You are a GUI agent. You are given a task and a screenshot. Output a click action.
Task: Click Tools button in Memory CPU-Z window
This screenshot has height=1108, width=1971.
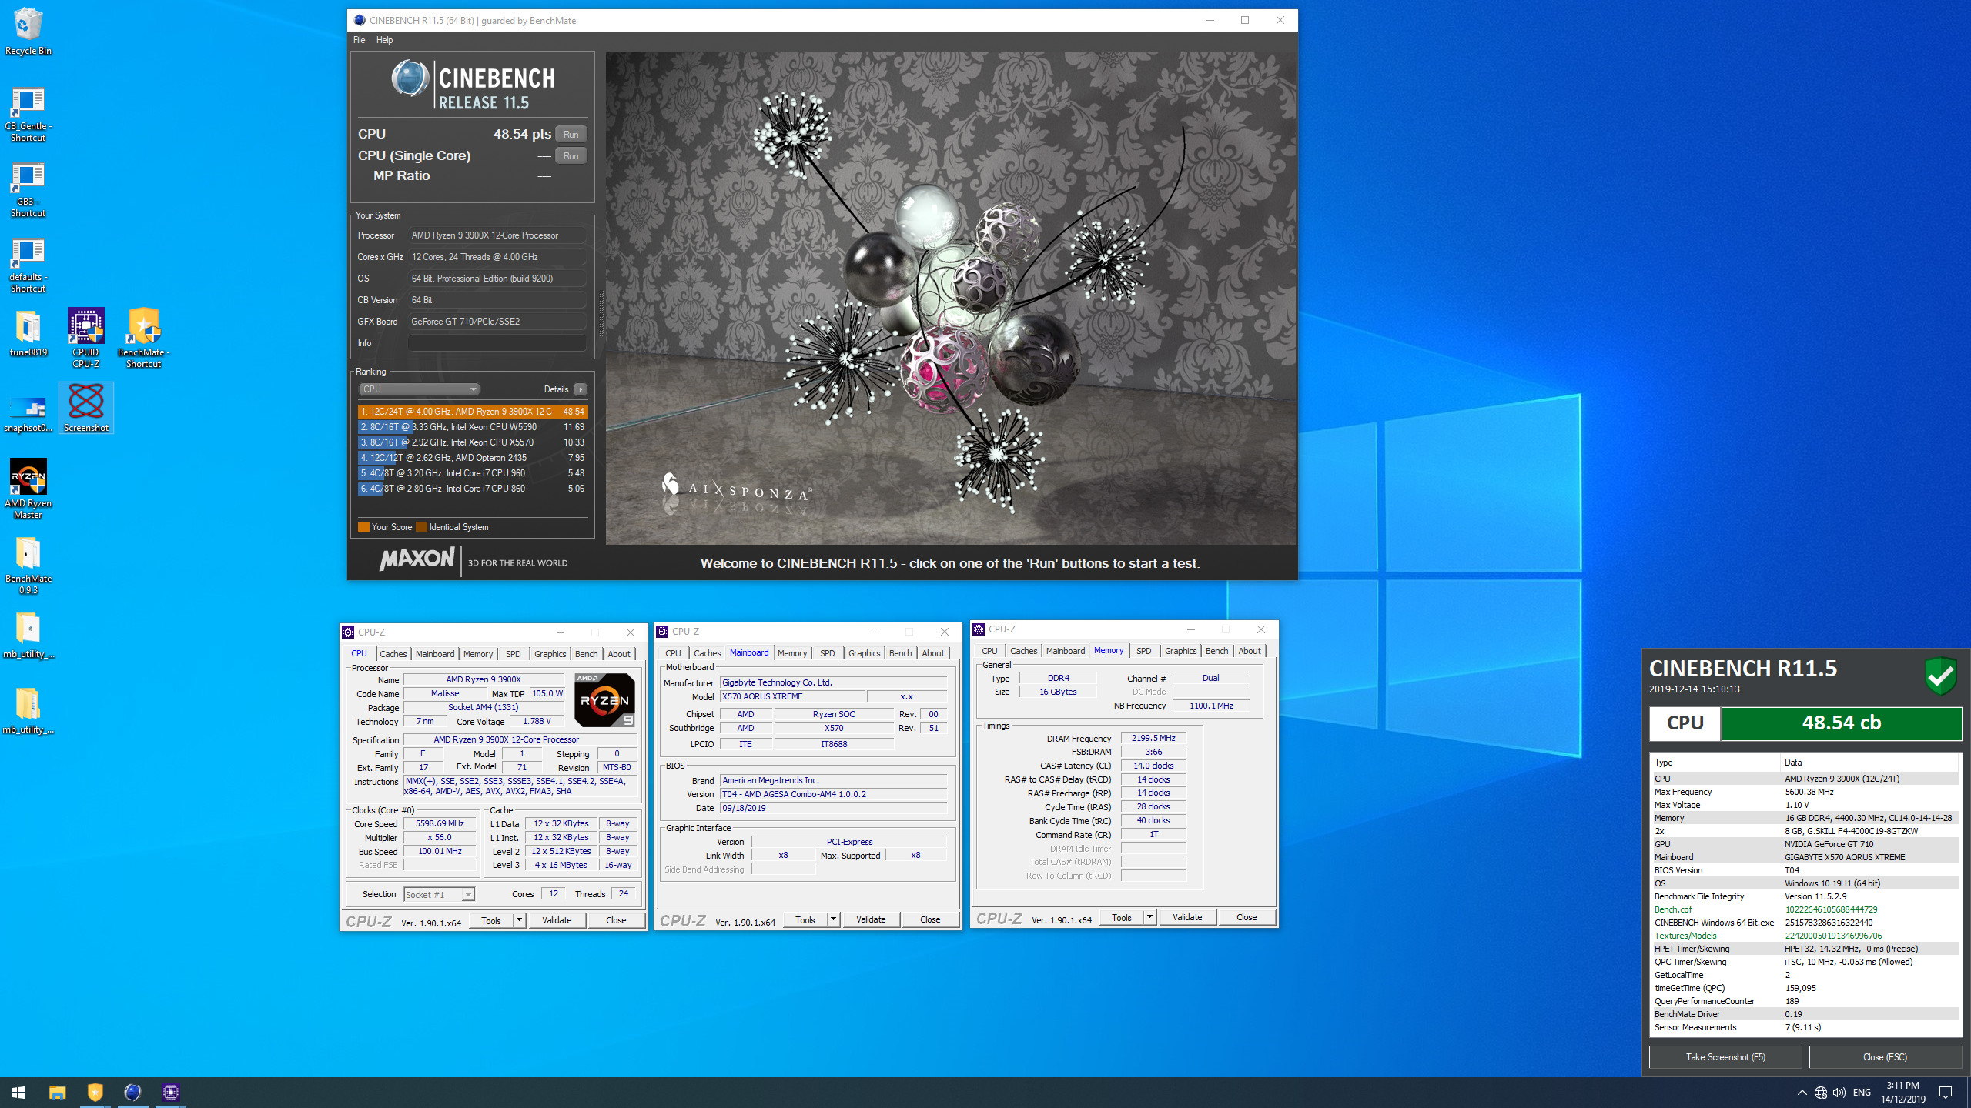click(x=1122, y=917)
